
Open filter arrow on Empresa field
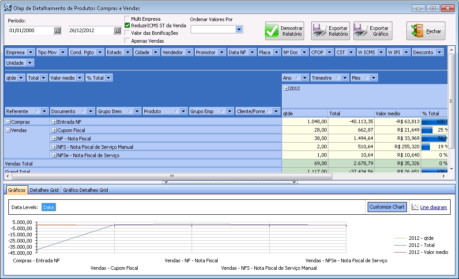pyautogui.click(x=30, y=52)
